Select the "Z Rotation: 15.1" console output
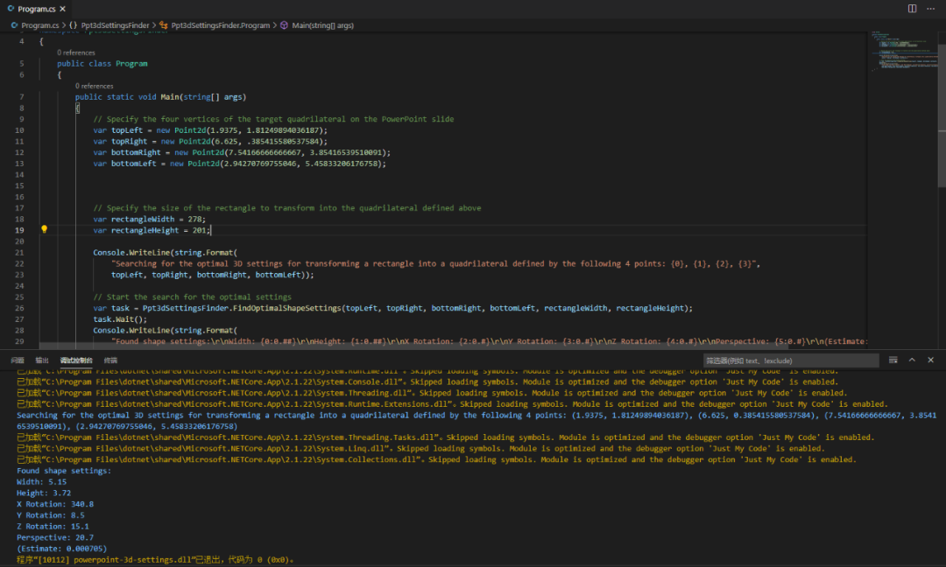 coord(53,527)
